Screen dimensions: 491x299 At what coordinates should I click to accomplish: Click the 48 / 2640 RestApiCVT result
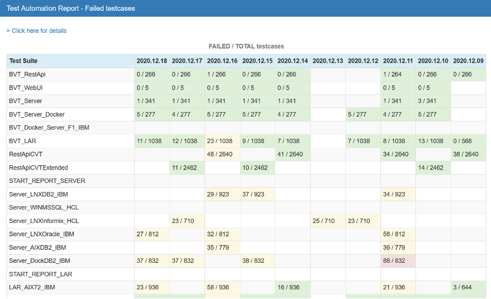pyautogui.click(x=220, y=154)
